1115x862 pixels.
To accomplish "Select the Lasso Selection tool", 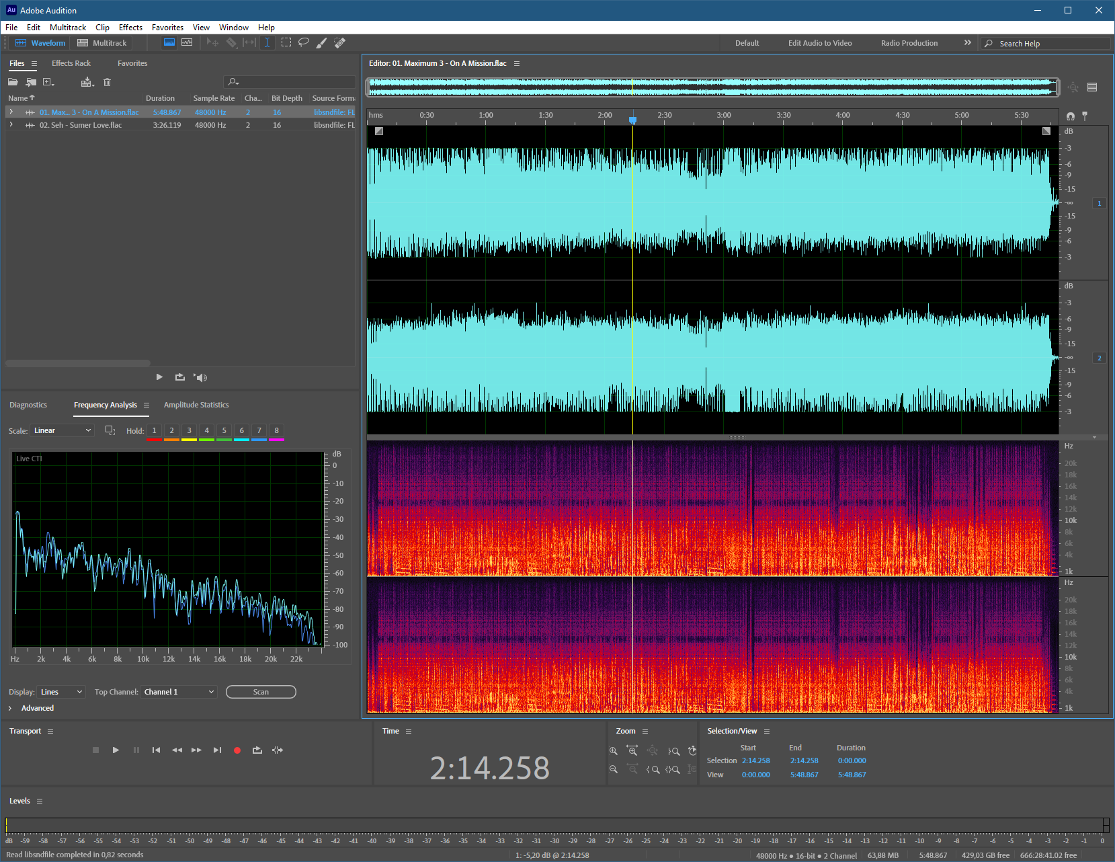I will (304, 42).
